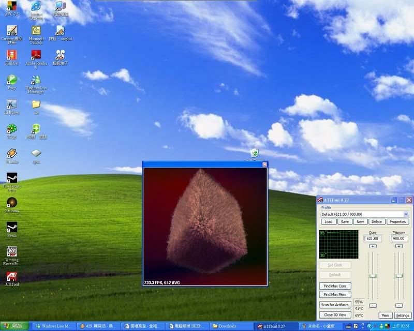Viewport: 414px width, 331px height.
Task: Expand the Profile dropdown in ATITool
Action: pos(406,214)
